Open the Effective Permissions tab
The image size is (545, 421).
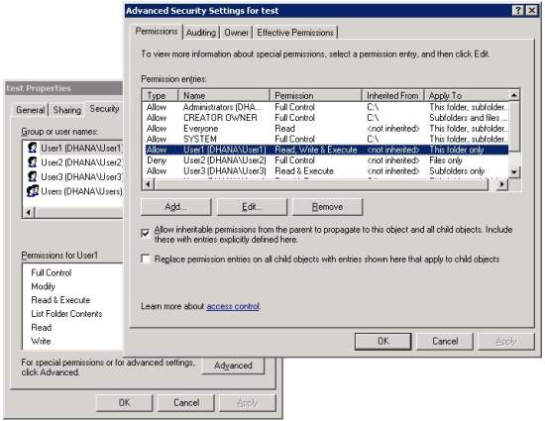[295, 33]
